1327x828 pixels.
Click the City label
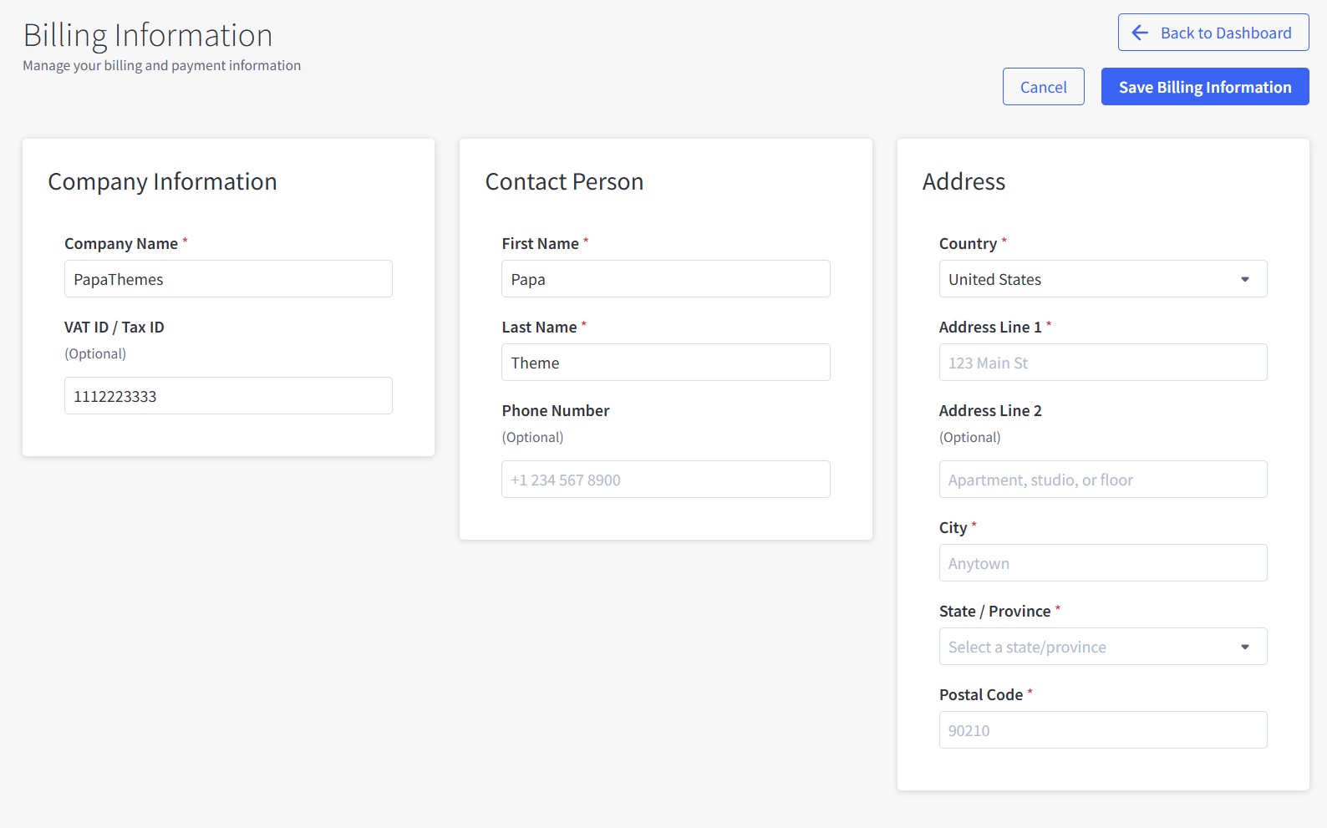(953, 528)
